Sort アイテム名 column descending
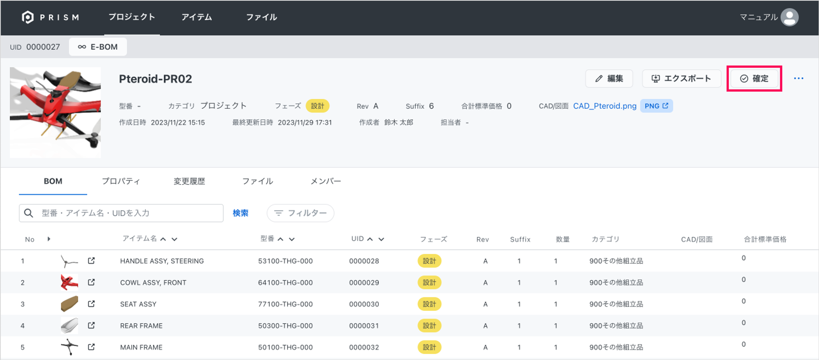The height and width of the screenshot is (360, 819). [x=174, y=239]
